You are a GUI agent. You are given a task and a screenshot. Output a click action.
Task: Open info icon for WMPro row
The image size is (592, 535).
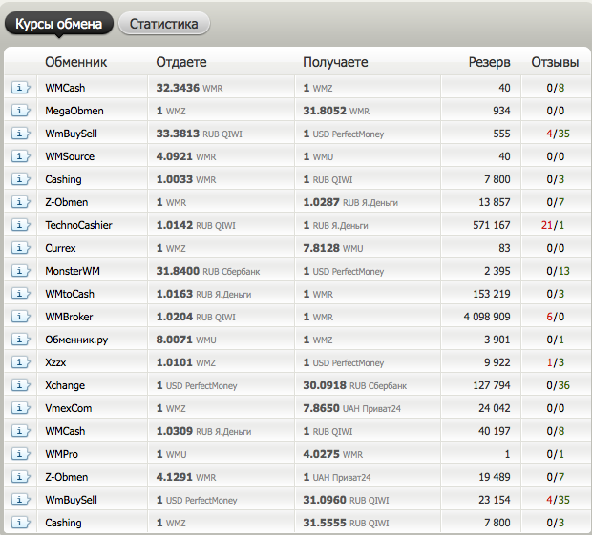pos(20,454)
